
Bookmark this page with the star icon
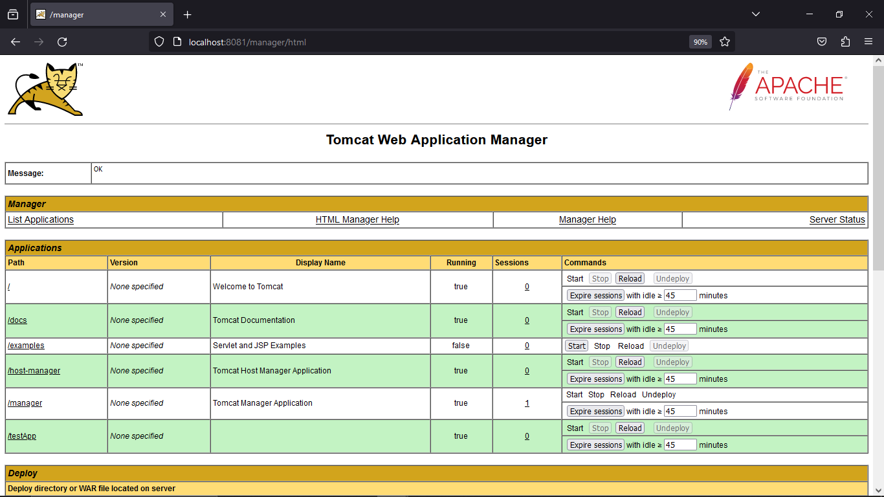point(725,42)
